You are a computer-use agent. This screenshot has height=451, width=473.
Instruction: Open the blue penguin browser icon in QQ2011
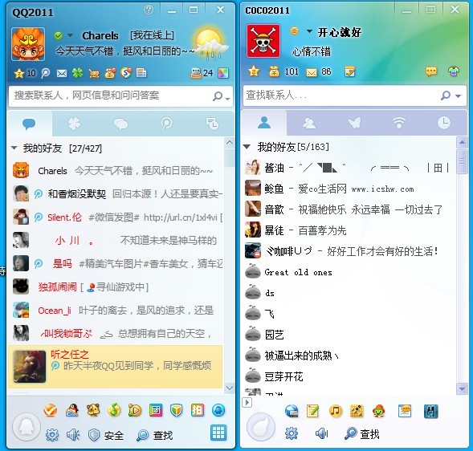[218, 410]
